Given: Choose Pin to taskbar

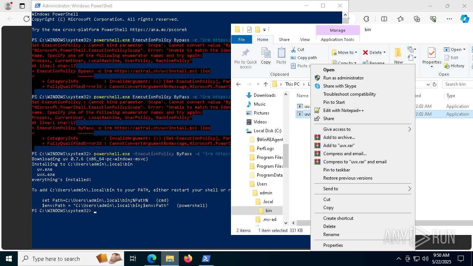Looking at the screenshot, I should click(336, 170).
